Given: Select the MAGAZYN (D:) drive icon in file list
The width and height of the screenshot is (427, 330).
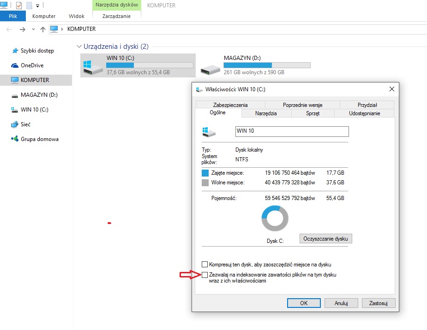Looking at the screenshot, I should tap(210, 70).
